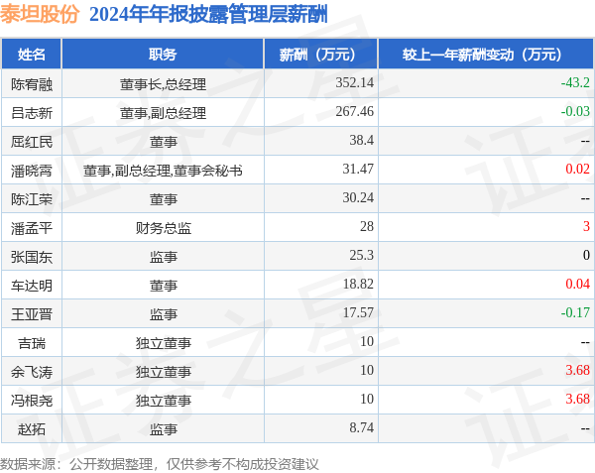Viewport: 595px width, 473px height.
Task: Select the name 车达明
Action: (32, 286)
